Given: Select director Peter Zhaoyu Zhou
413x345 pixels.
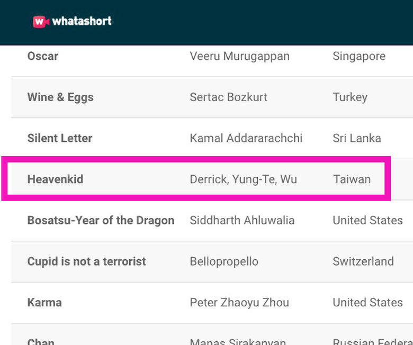Looking at the screenshot, I should (239, 303).
